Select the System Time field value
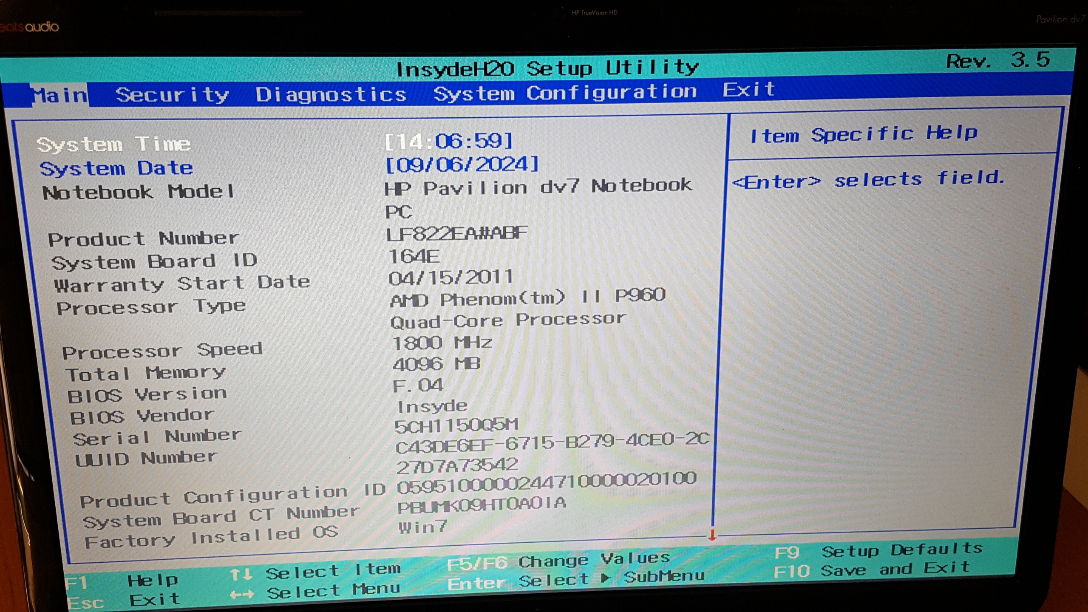 pyautogui.click(x=448, y=141)
